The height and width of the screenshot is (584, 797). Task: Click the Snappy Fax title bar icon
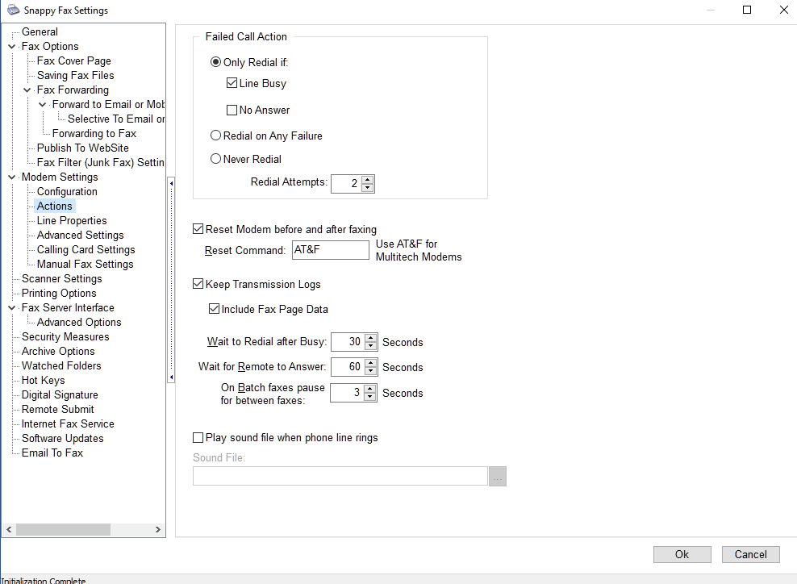pyautogui.click(x=13, y=10)
